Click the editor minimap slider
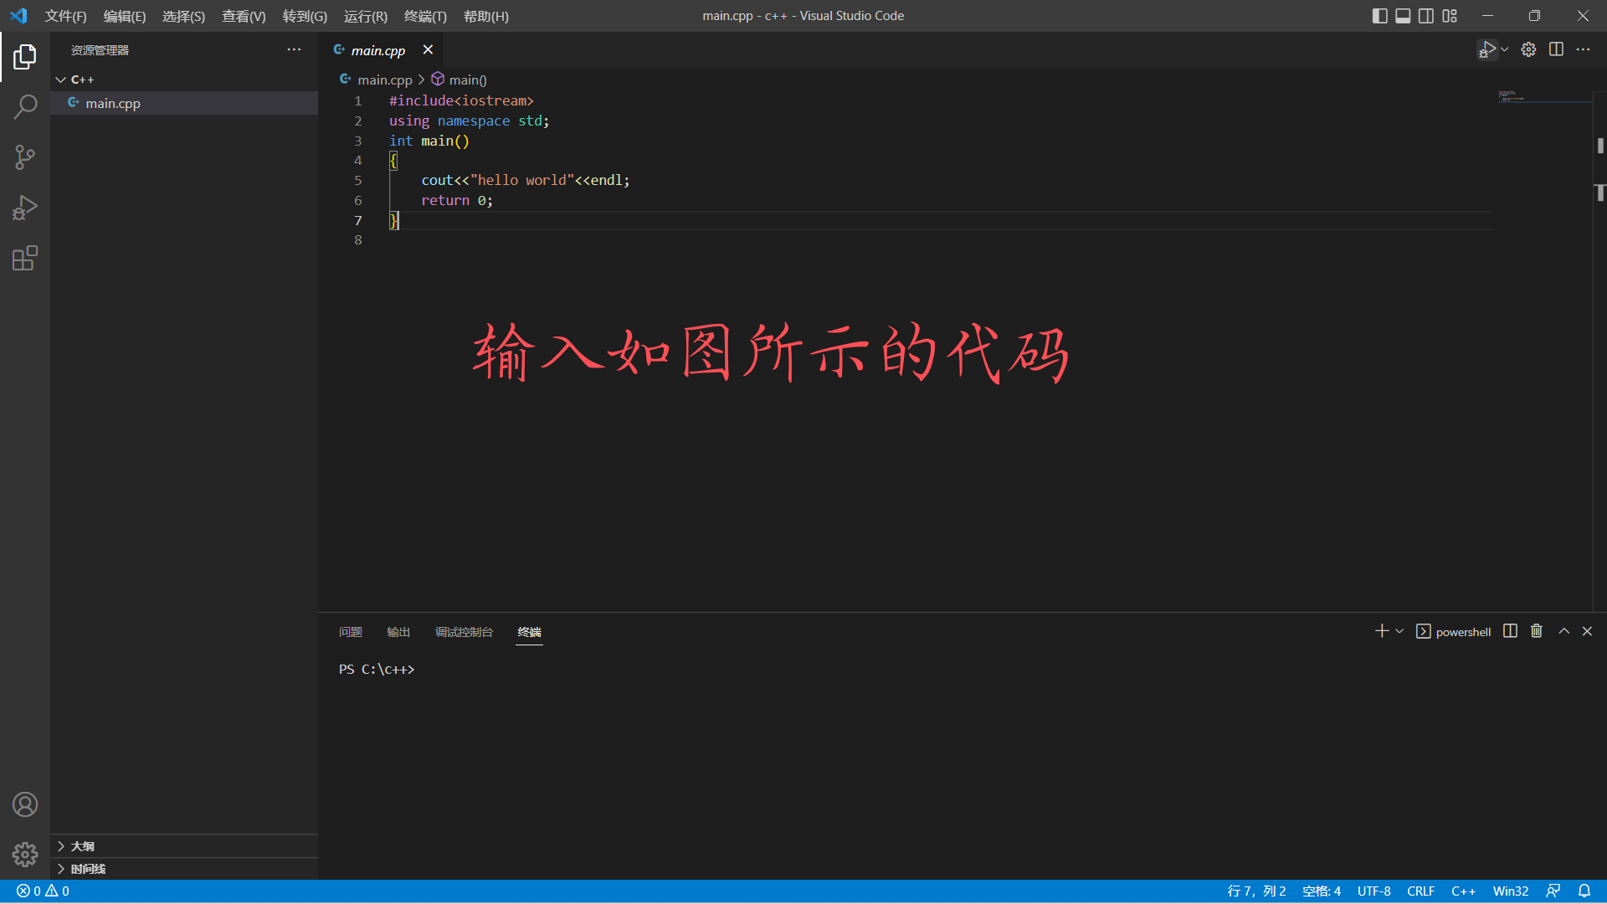The image size is (1607, 904). (1544, 96)
